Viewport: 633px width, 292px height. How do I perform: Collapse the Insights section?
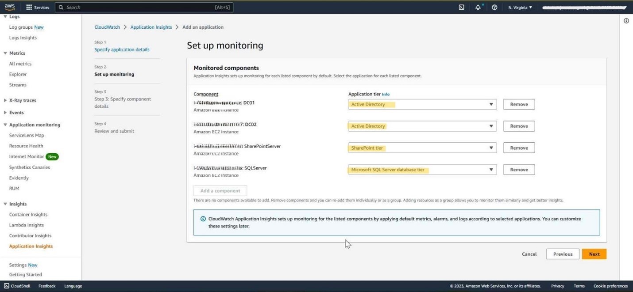tap(5, 204)
